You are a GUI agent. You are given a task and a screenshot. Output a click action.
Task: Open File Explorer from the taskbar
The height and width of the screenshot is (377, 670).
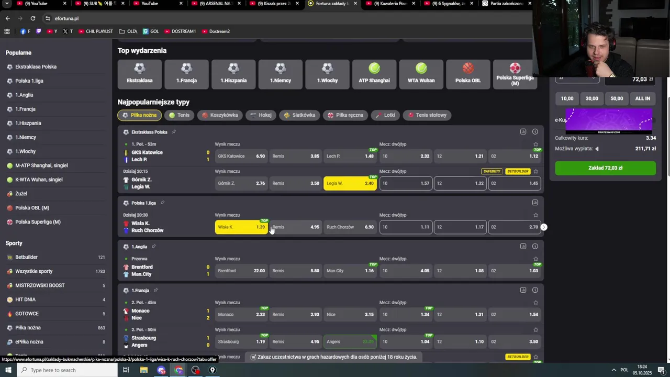143,370
